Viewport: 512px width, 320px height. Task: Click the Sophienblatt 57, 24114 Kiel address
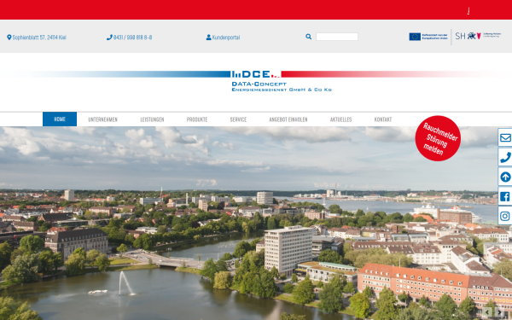click(x=39, y=38)
